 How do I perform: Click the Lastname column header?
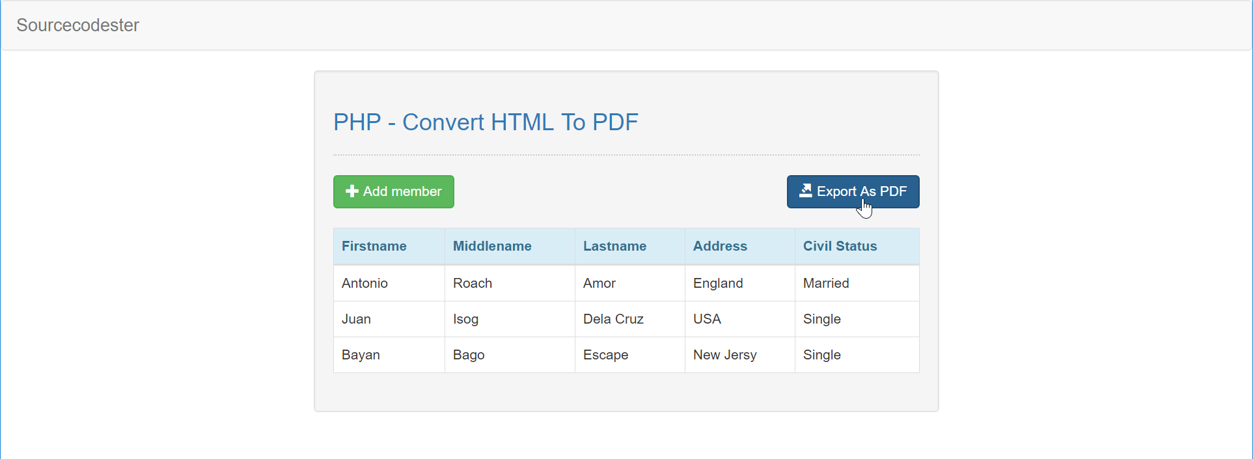coord(614,246)
